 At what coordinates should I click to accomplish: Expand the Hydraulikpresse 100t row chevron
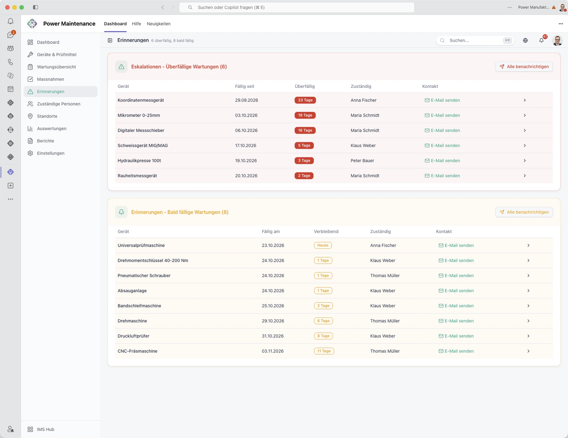coord(525,161)
